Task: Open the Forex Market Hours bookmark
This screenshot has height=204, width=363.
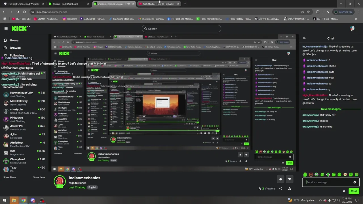Action: [209, 19]
